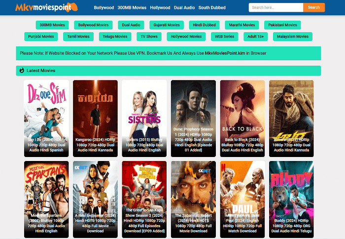Screen dimensions: 345x239
Task: Select South Dubbed in the top navigation
Action: [x=212, y=7]
